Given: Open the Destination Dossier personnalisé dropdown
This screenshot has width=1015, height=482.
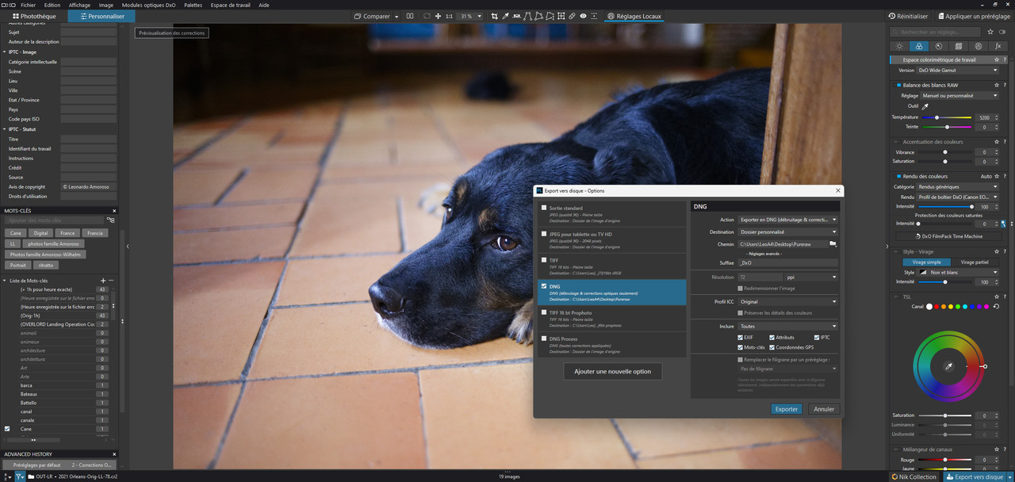Looking at the screenshot, I should pyautogui.click(x=787, y=232).
